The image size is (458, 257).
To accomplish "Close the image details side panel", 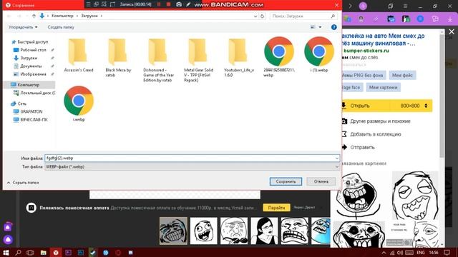I will coord(452,31).
